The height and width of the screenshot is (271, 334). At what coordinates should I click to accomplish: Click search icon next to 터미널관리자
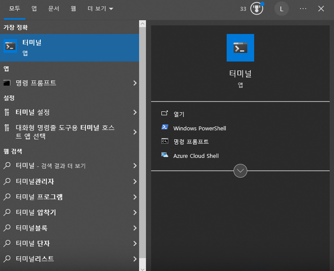[7, 182]
